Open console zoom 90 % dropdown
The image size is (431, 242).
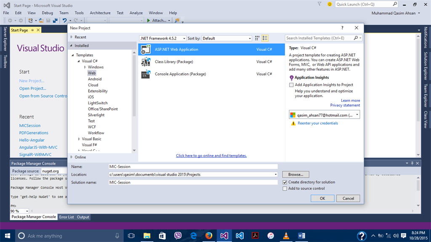coord(27,211)
